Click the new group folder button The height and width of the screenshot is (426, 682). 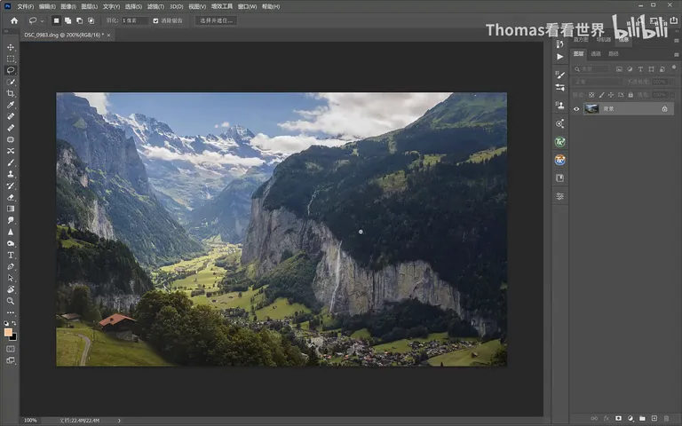point(642,418)
